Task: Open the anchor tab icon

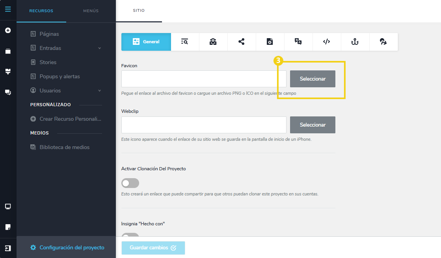Action: tap(355, 42)
